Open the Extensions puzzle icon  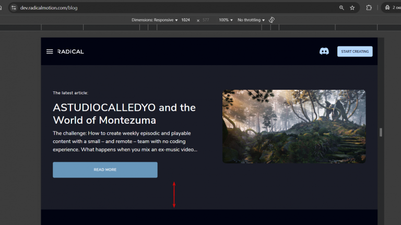pos(369,8)
